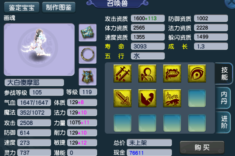
Task: Select the twin bloody swords skill icon
Action: 122,74
